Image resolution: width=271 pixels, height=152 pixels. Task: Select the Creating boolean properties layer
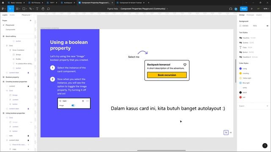[x=17, y=81]
